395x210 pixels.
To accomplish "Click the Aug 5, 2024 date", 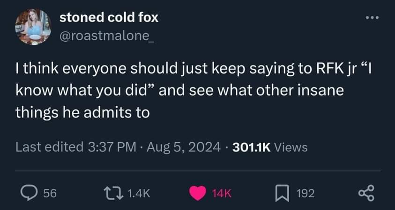I will (x=184, y=147).
